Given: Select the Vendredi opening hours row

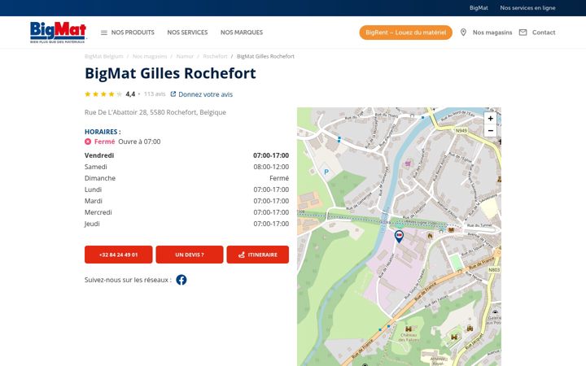Looking at the screenshot, I should [186, 155].
